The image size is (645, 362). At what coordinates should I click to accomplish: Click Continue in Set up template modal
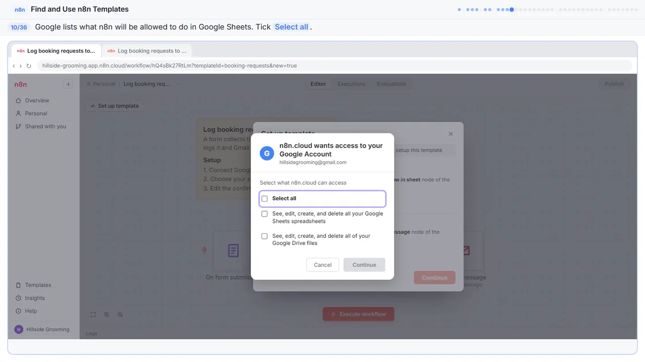tap(434, 278)
